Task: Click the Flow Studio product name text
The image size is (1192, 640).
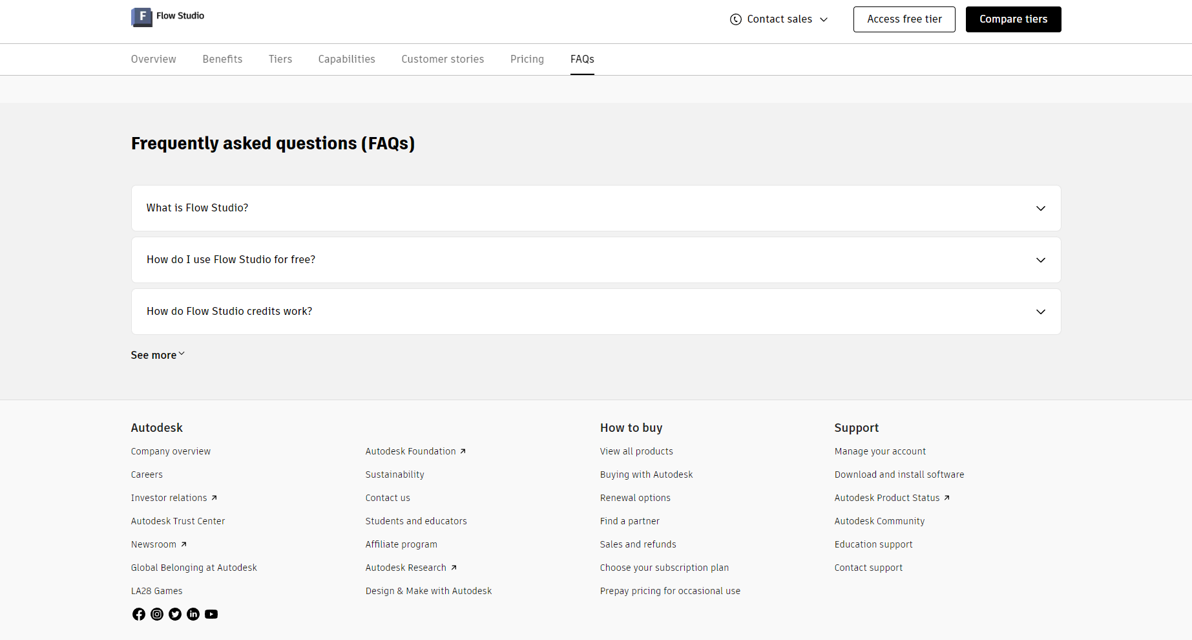Action: click(180, 16)
